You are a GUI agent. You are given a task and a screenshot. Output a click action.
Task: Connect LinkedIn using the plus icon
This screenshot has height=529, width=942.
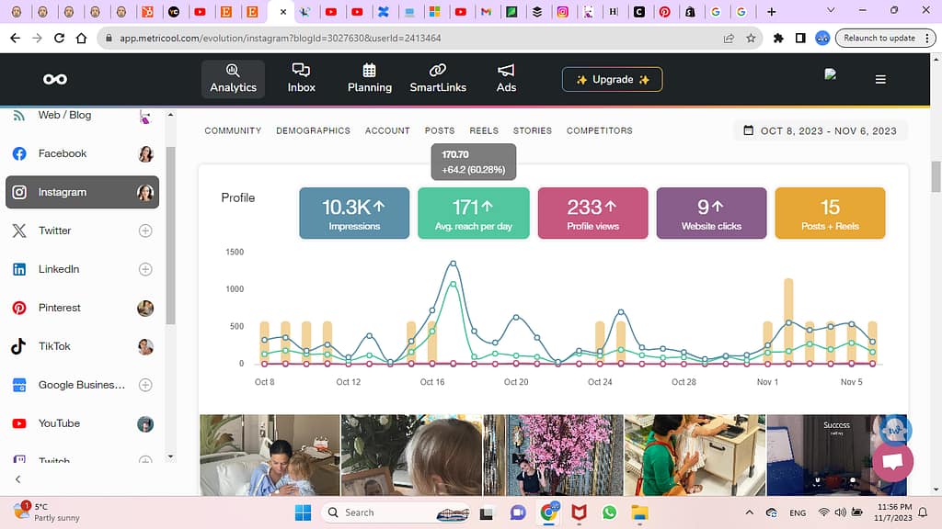pyautogui.click(x=145, y=270)
